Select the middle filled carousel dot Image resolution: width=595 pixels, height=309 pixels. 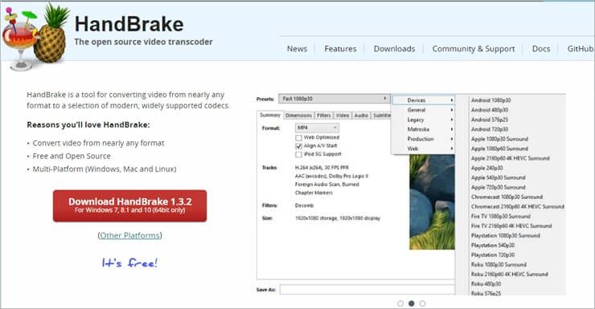412,303
